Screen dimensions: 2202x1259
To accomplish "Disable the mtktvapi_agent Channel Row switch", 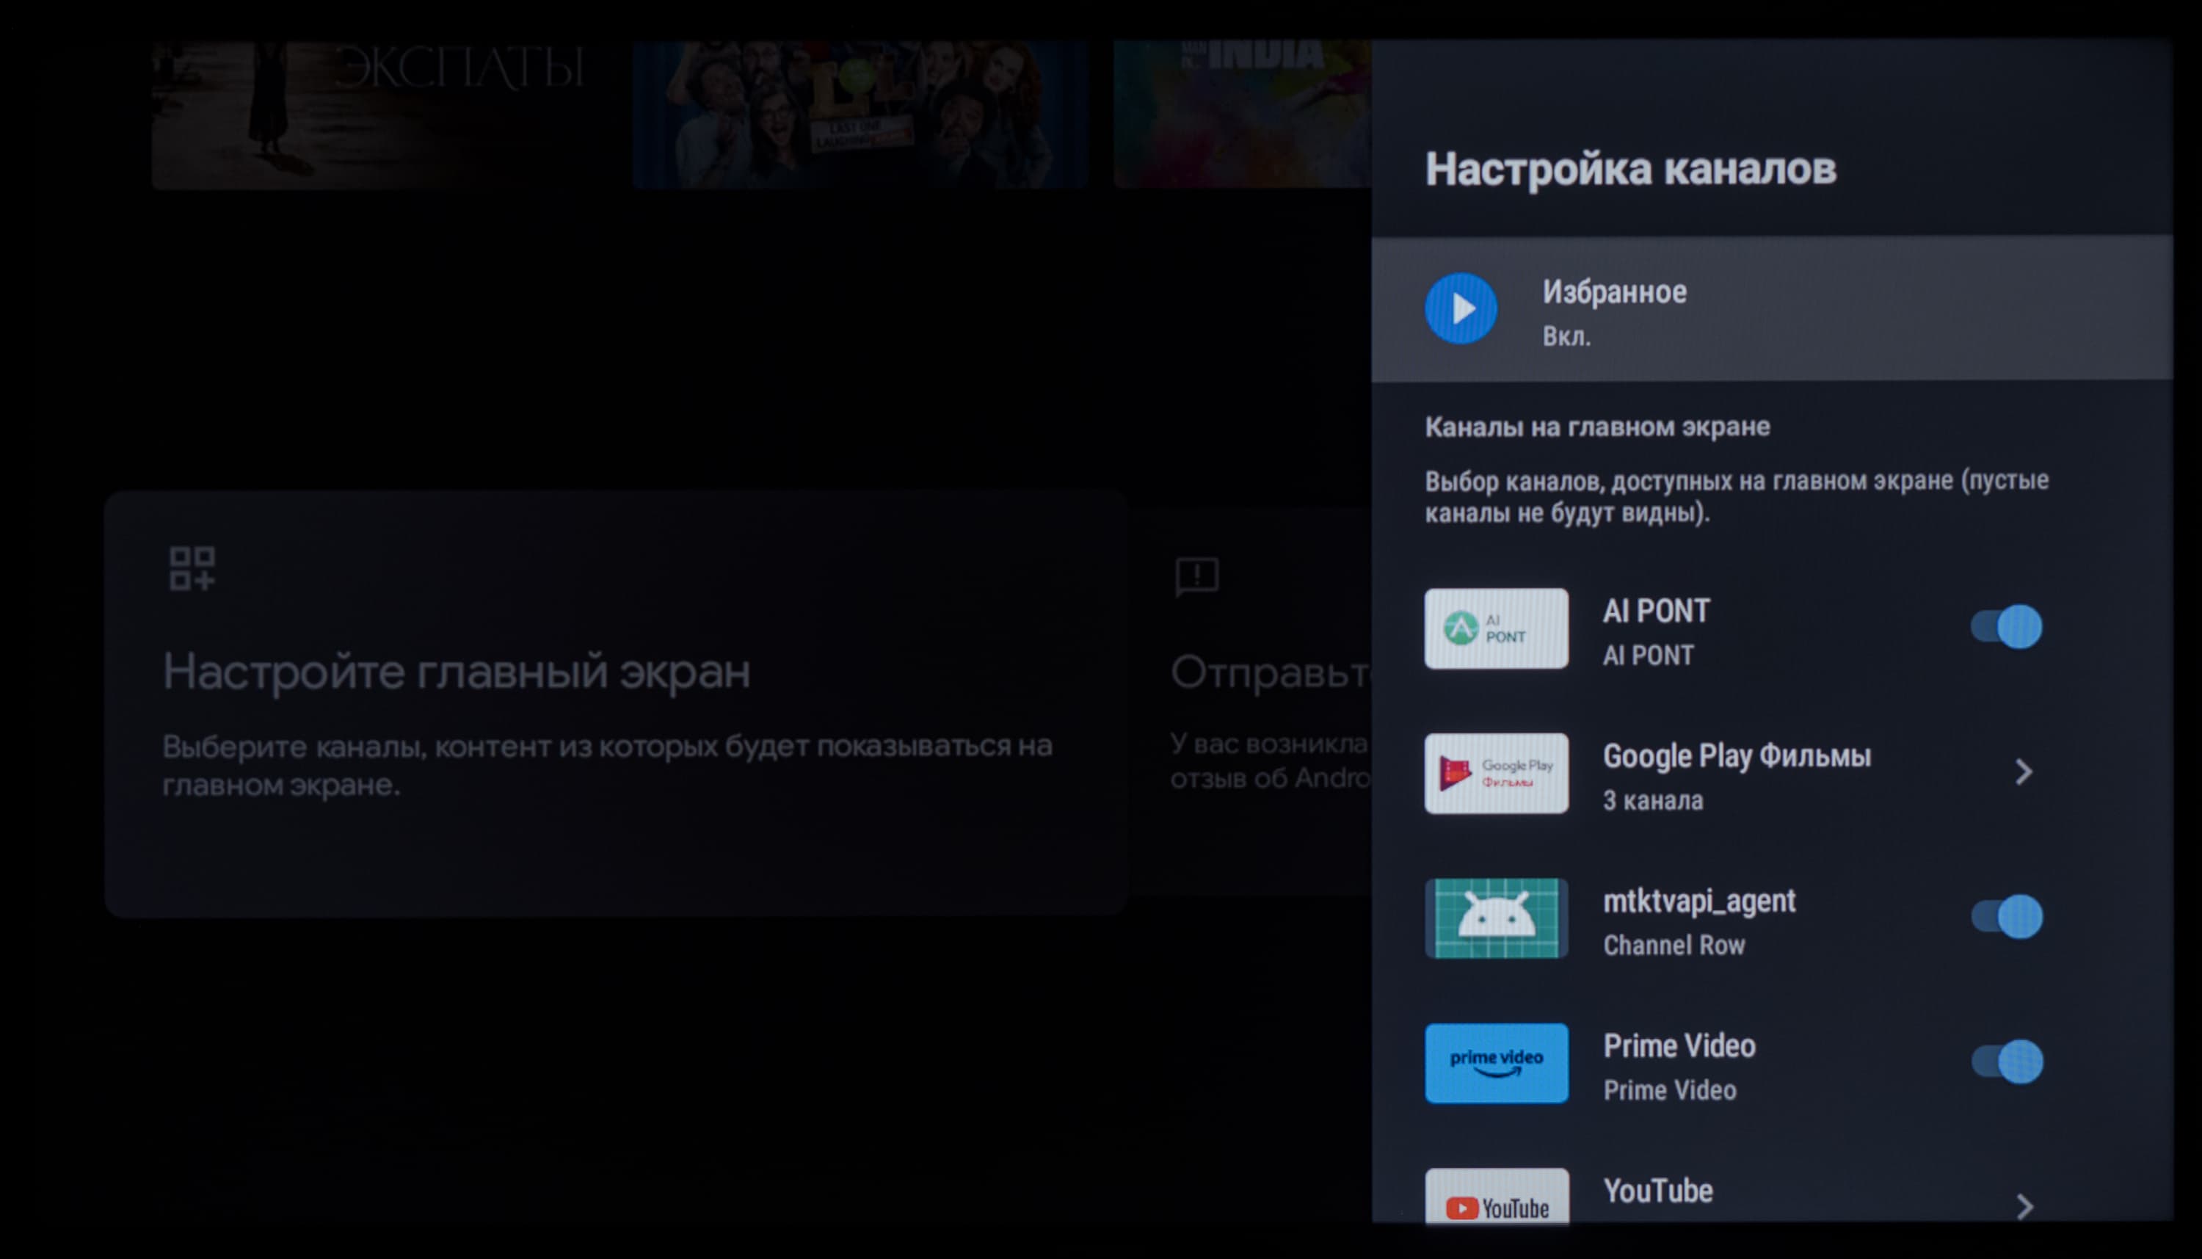I will click(2006, 917).
